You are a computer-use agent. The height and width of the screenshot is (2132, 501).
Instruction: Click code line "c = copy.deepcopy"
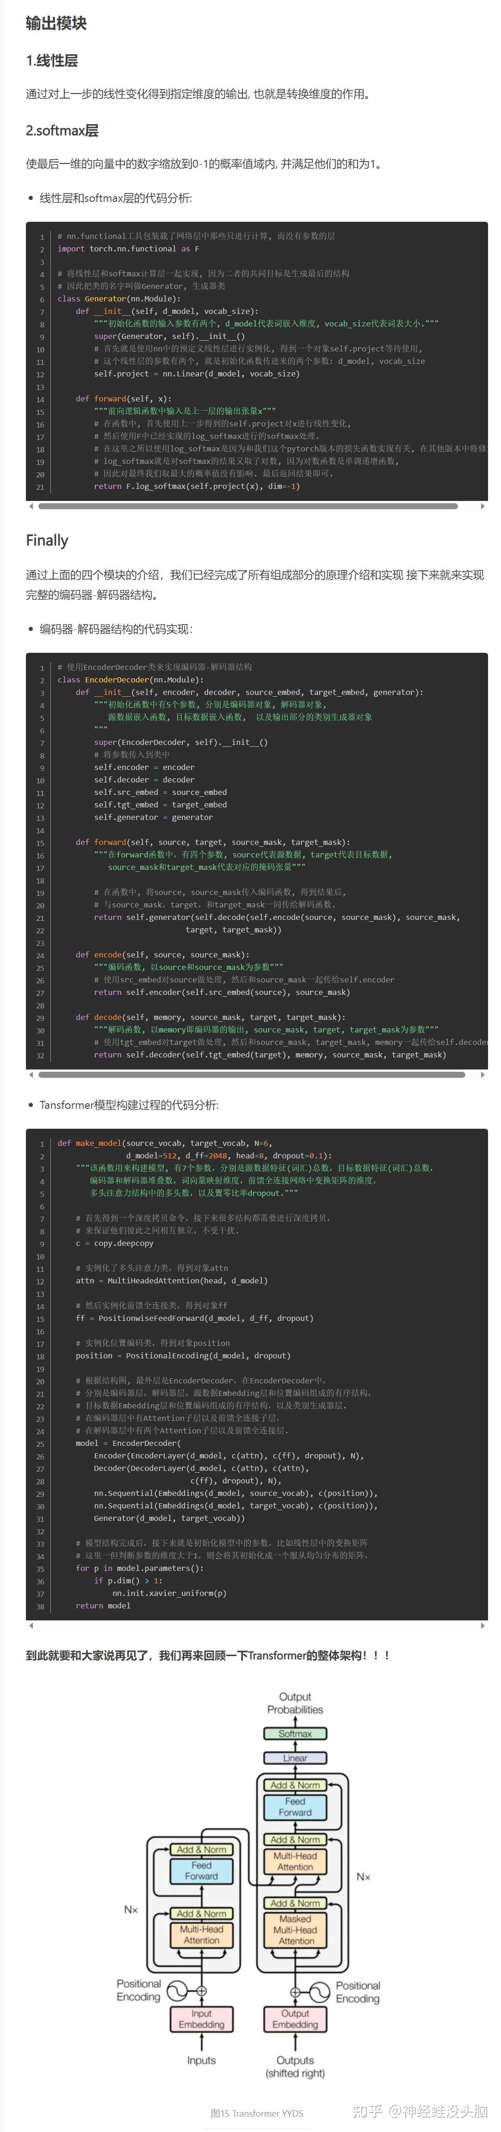pos(115,1243)
